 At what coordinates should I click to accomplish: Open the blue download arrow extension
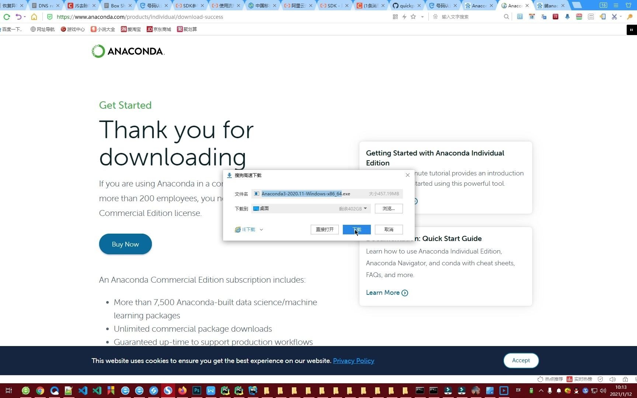tap(567, 17)
